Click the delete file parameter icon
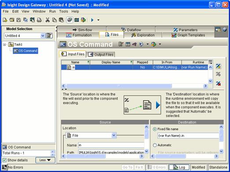 click(218, 83)
